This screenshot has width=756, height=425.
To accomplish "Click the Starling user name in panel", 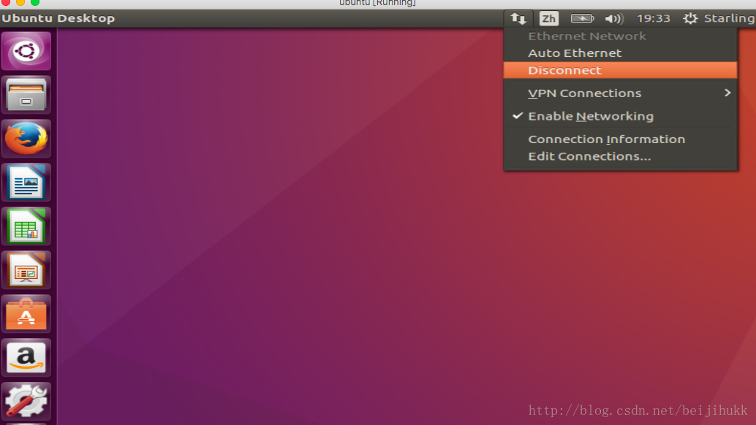I will tap(729, 18).
